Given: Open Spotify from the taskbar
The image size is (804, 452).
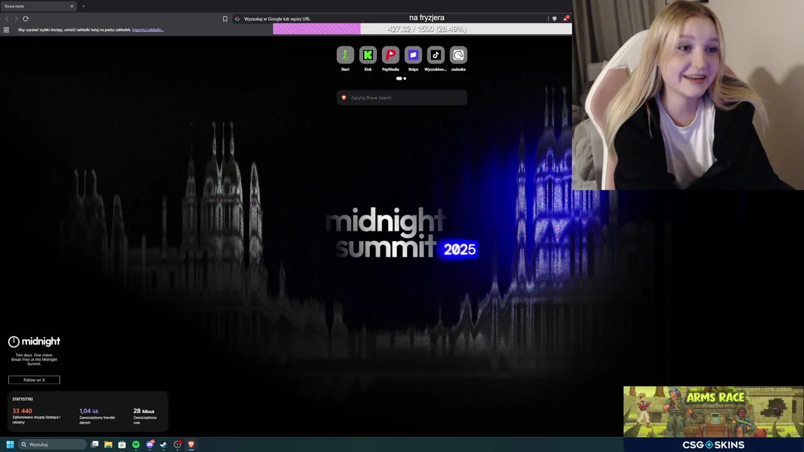Looking at the screenshot, I should pos(136,444).
